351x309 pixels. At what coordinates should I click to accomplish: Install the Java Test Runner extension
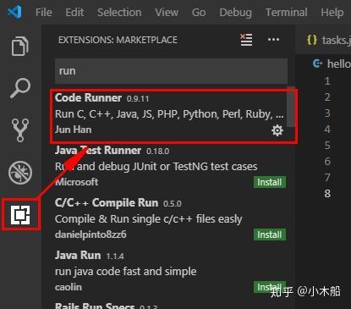pyautogui.click(x=270, y=182)
